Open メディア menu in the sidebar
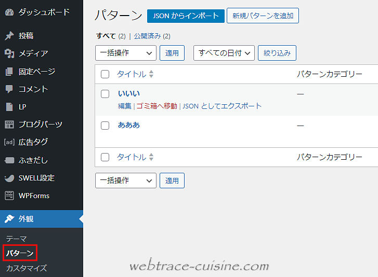The width and height of the screenshot is (378, 277). pos(33,53)
